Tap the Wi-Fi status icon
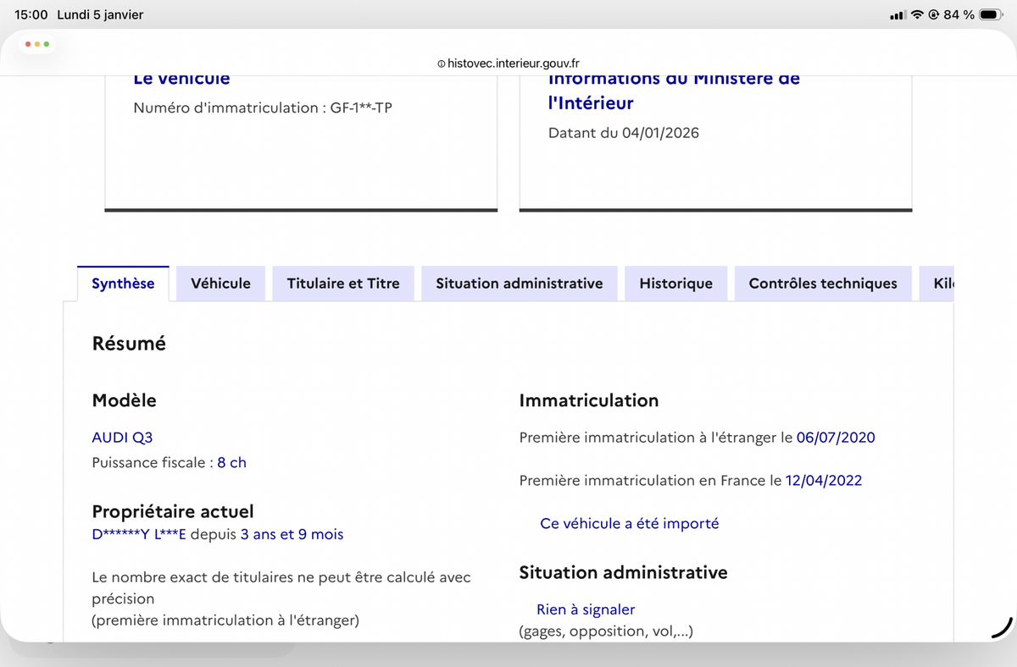The height and width of the screenshot is (667, 1017). [917, 15]
